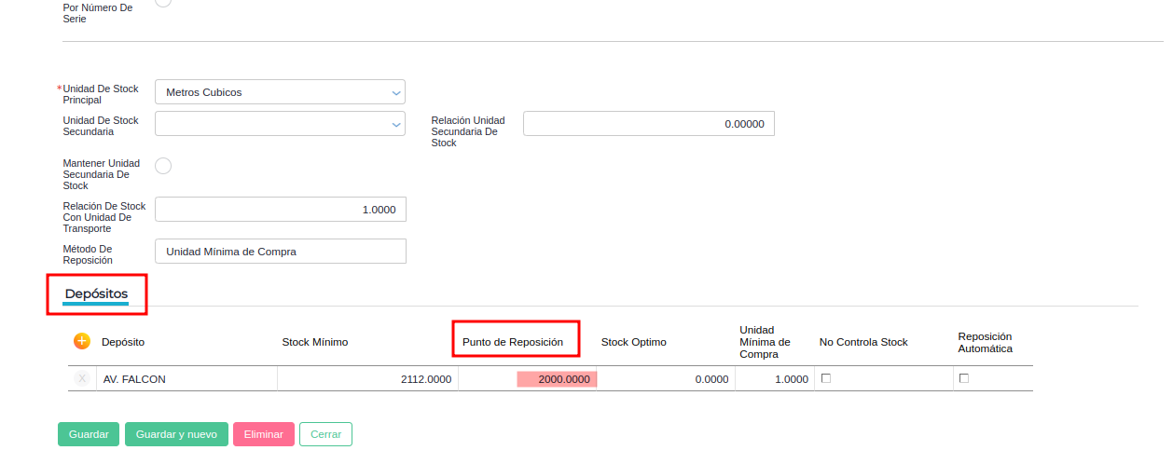
Task: Toggle Mantener Unidad Secundaria De Stock
Action: (163, 166)
